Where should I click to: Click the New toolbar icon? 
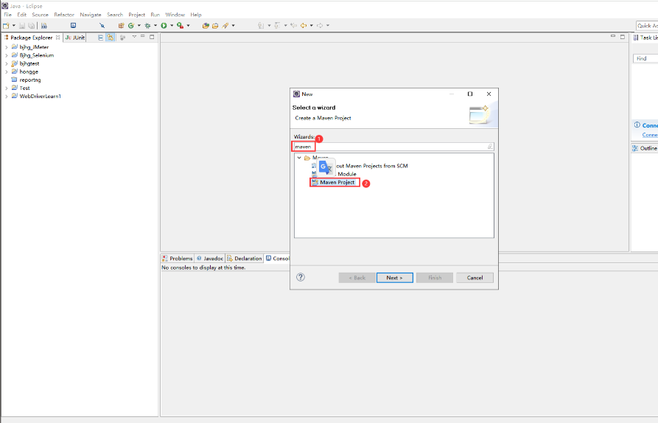[x=6, y=26]
